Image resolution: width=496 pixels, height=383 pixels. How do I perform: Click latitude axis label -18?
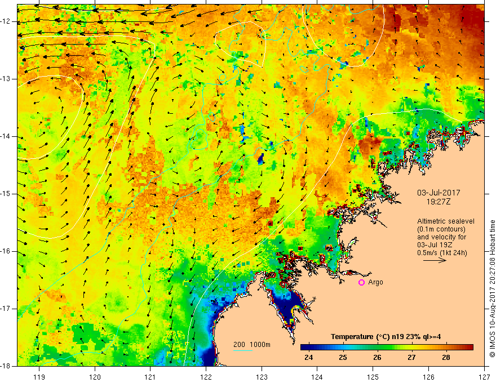point(6,366)
